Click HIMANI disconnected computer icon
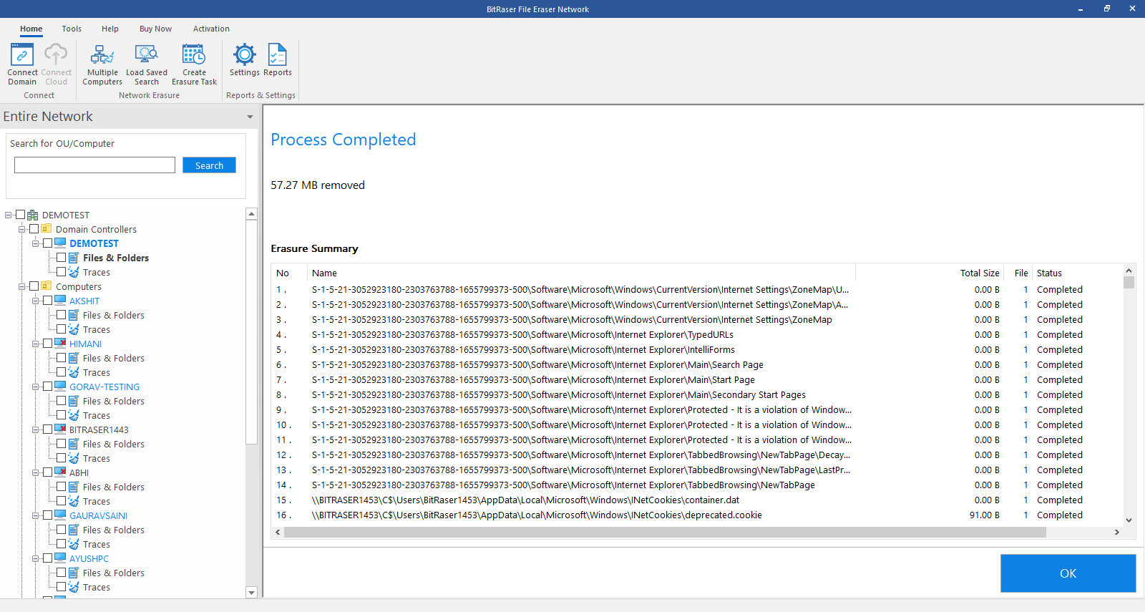 click(x=60, y=344)
